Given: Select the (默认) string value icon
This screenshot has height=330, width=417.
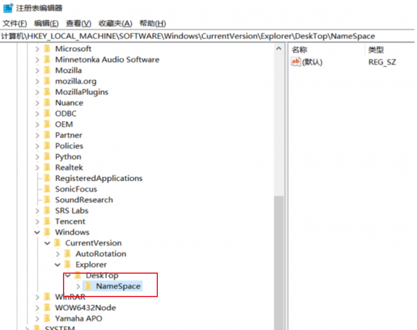Looking at the screenshot, I should pyautogui.click(x=296, y=62).
